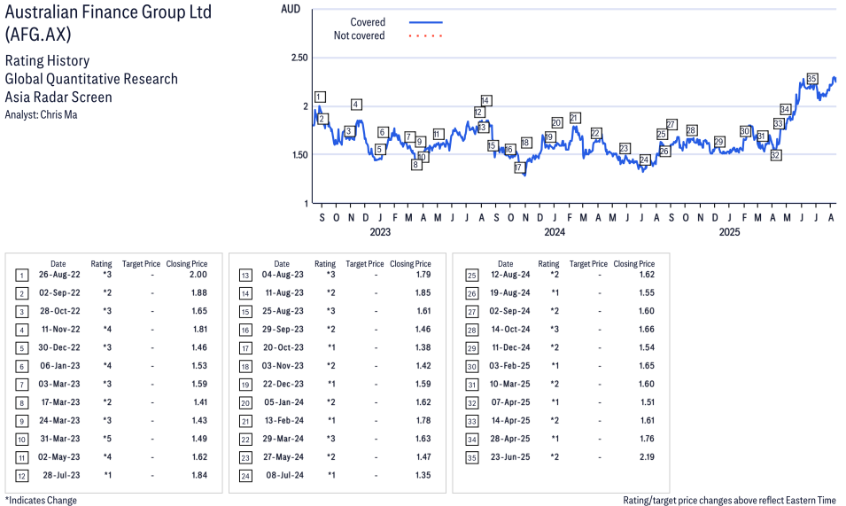Click the Asia Radar Screen line
Viewport: 846px width, 506px height.
pyautogui.click(x=58, y=97)
